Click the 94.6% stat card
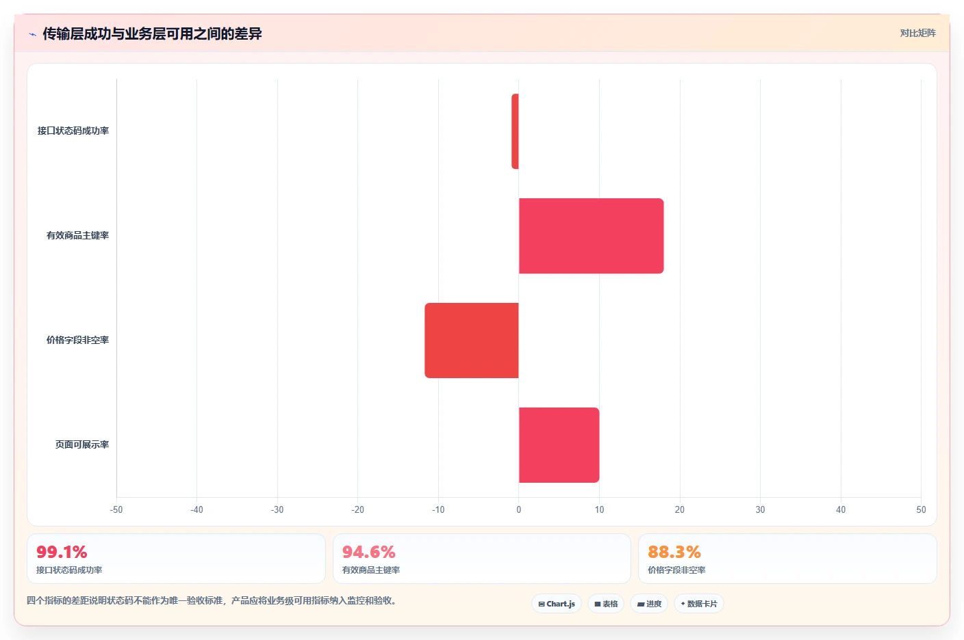The image size is (964, 640). pyautogui.click(x=482, y=559)
